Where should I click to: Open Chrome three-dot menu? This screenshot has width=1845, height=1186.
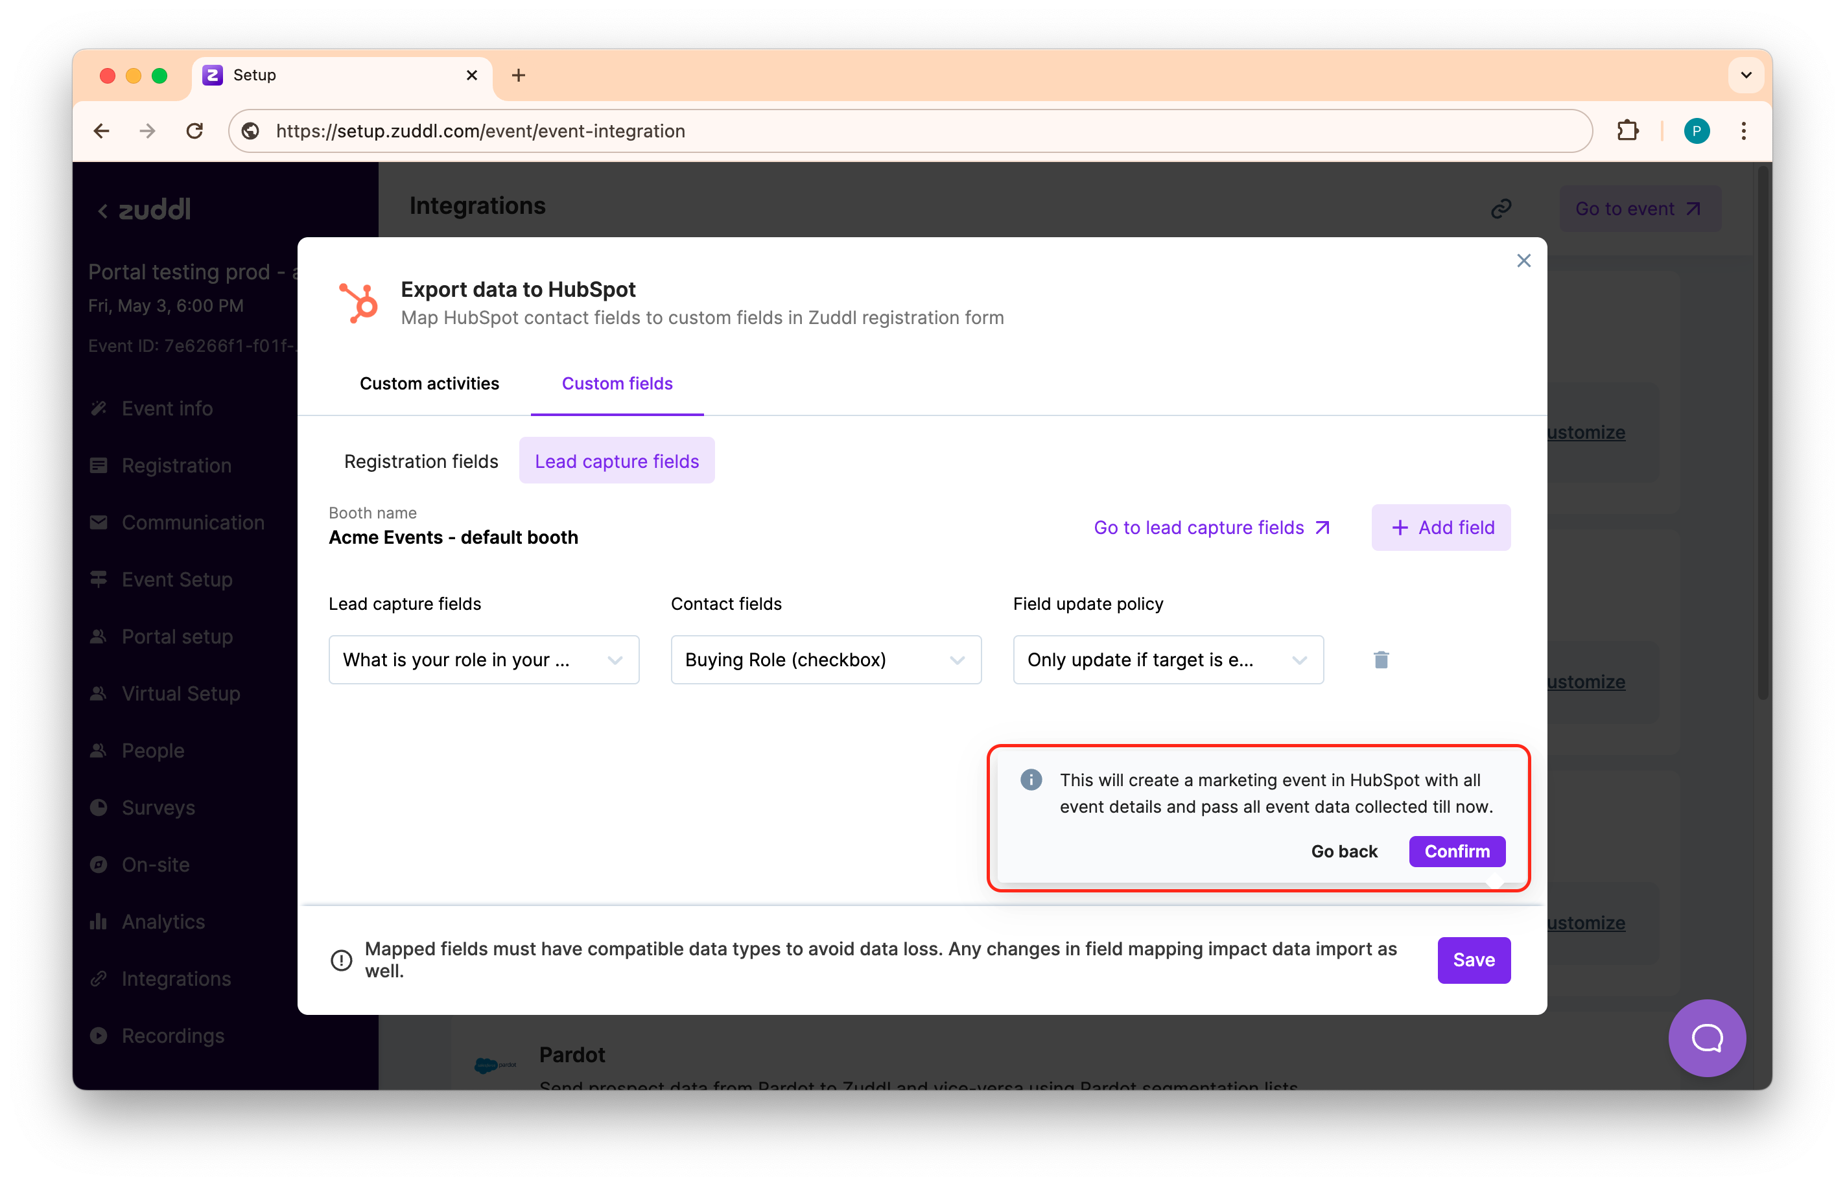(1743, 131)
